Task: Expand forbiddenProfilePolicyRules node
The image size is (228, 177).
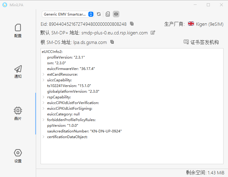Action: click(43, 120)
